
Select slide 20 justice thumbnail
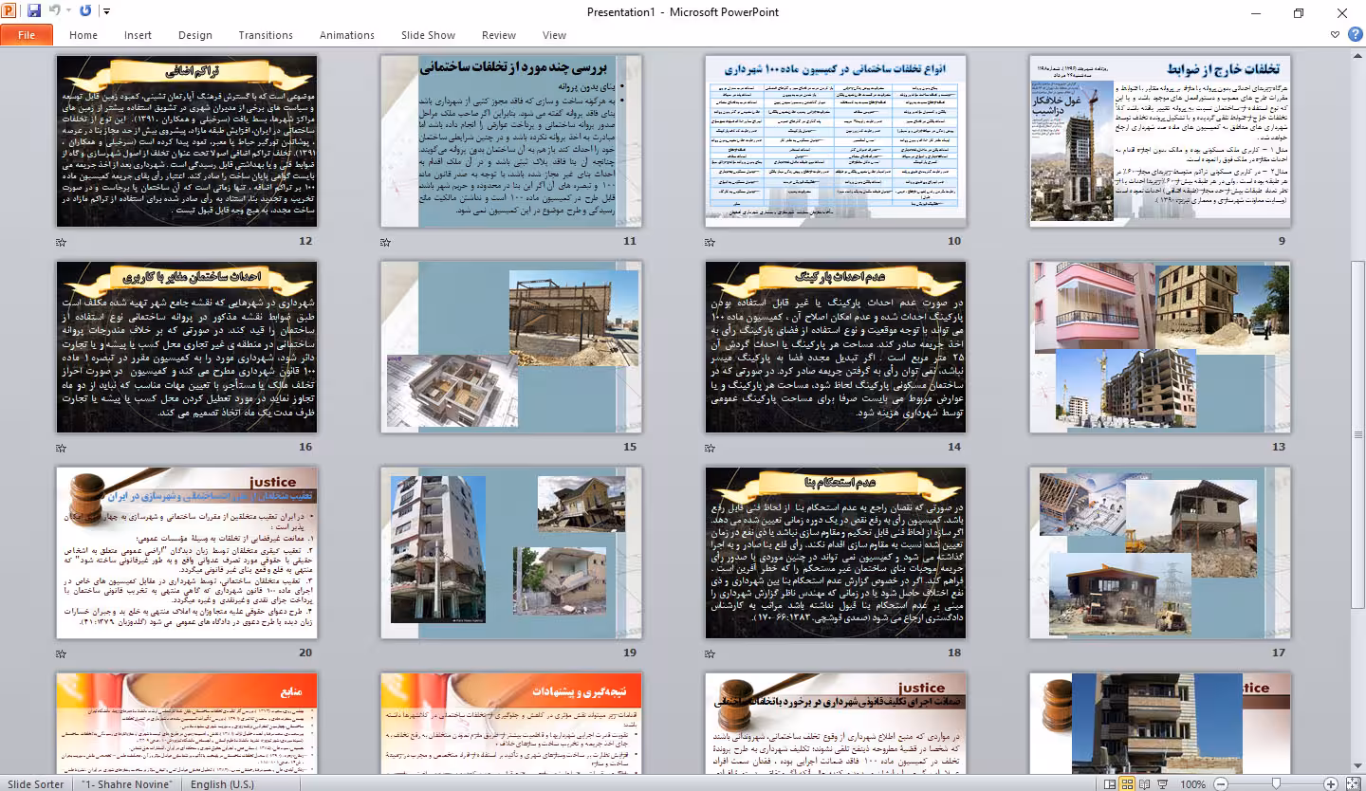[187, 553]
